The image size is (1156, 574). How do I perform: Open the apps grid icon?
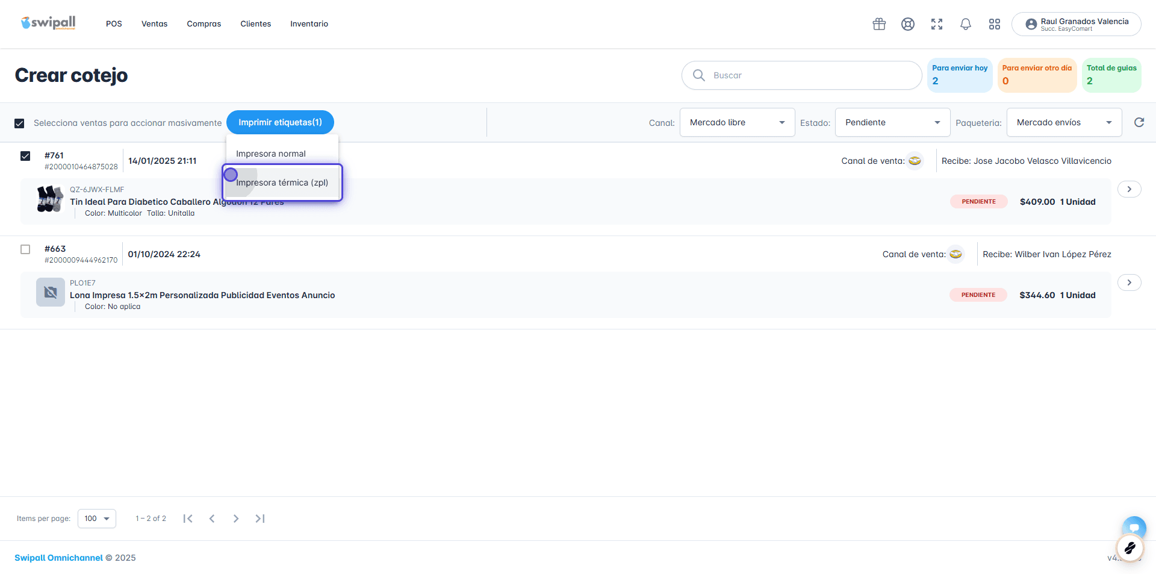coord(995,24)
